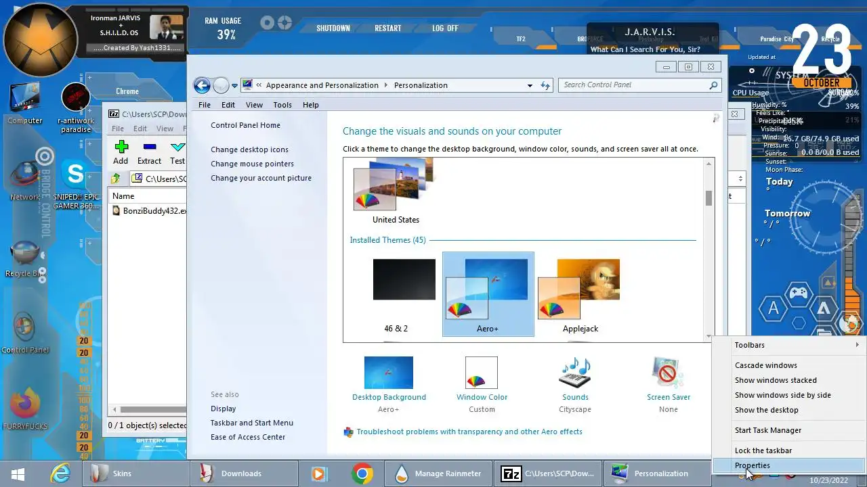Open the File menu in 7-Zip
This screenshot has width=867, height=487.
[x=117, y=129]
